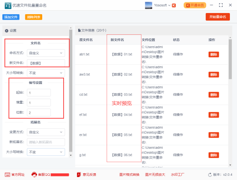The image size is (237, 180).
Task: Click the 清除列表 button
Action: pyautogui.click(x=34, y=17)
